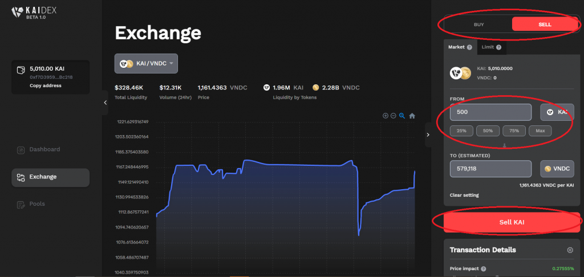Click the chart zoom-in plus icon
Viewport: 584px width, 277px height.
pos(386,116)
